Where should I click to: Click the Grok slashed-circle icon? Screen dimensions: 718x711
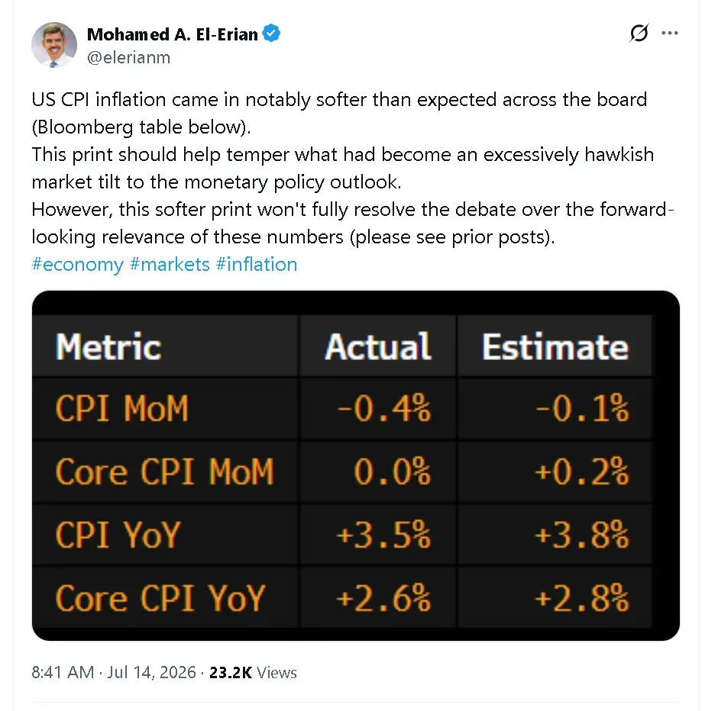pos(639,33)
